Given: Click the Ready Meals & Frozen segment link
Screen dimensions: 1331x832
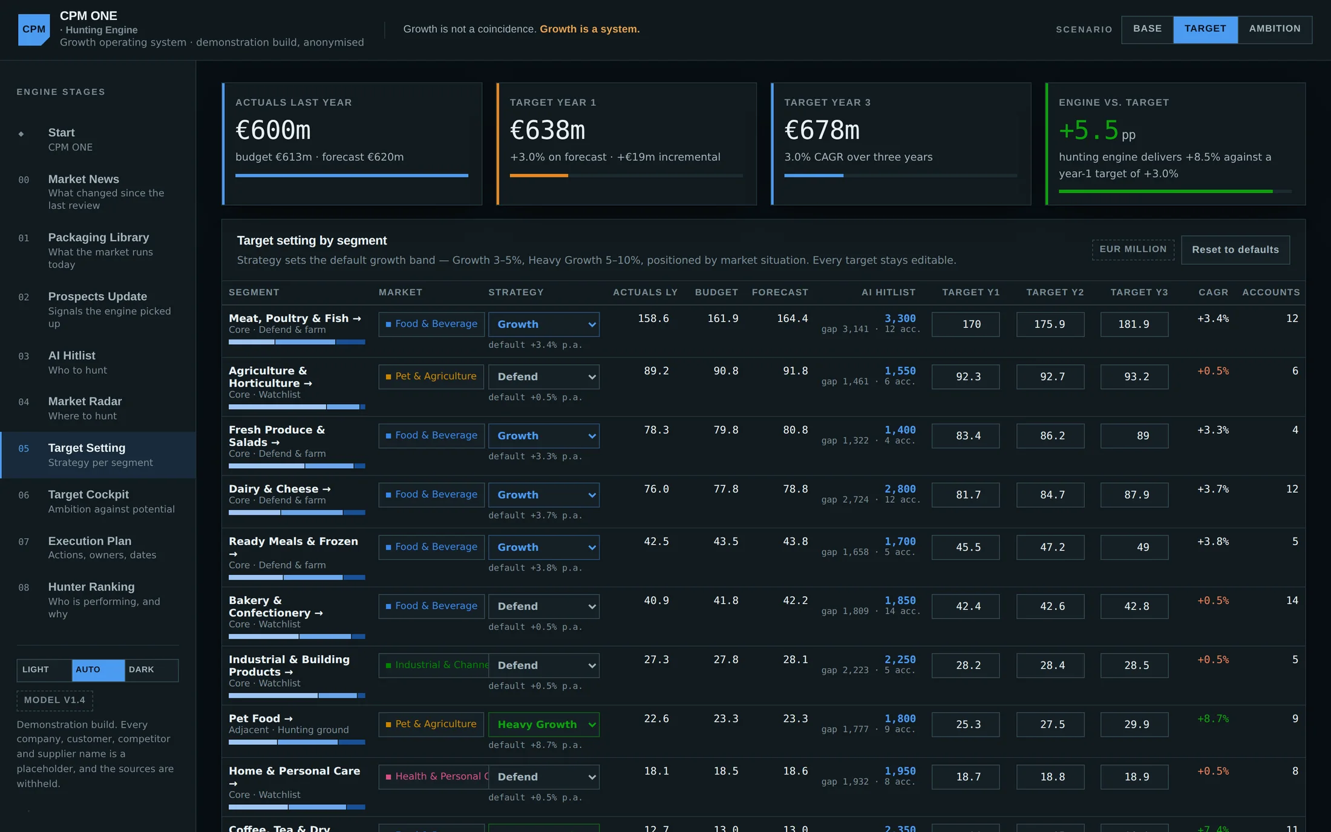Looking at the screenshot, I should pos(293,547).
